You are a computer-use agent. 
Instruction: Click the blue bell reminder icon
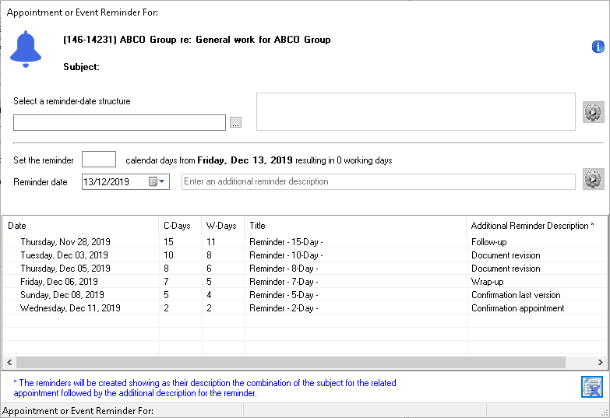26,49
